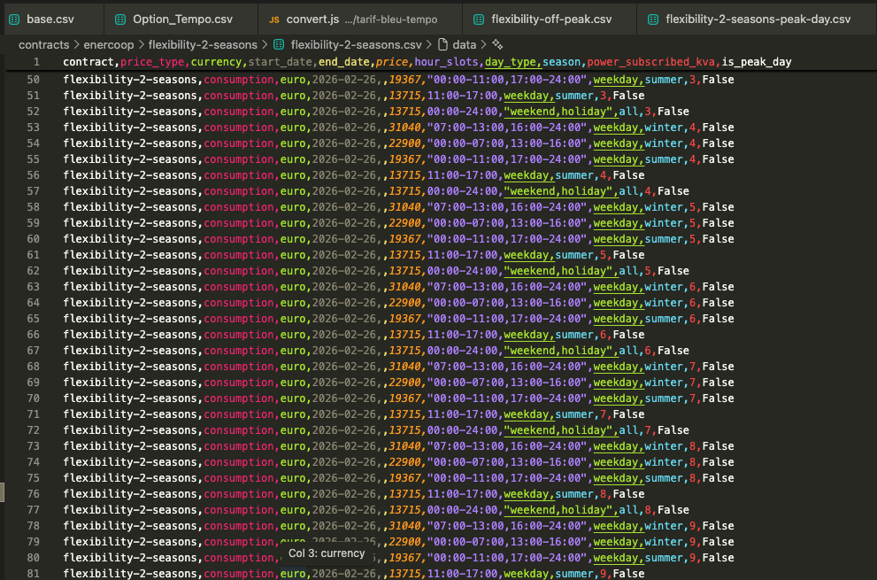Click the chevron after enercoop breadcrumb
This screenshot has width=877, height=580.
tap(141, 44)
